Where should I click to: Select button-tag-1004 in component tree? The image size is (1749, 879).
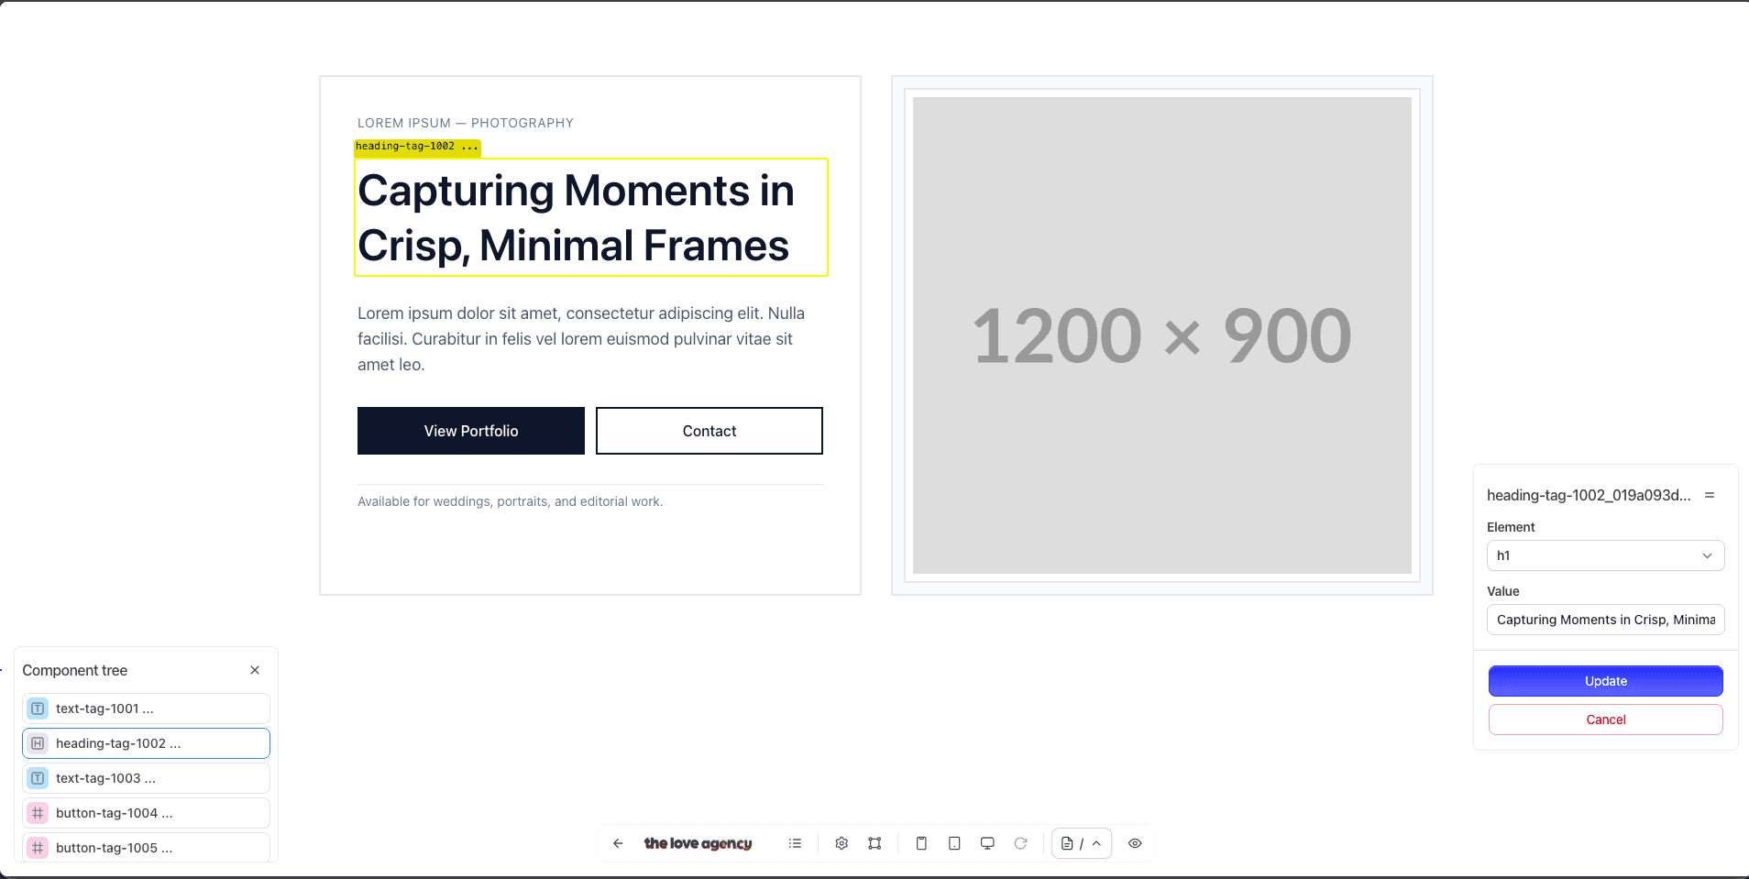coord(146,813)
